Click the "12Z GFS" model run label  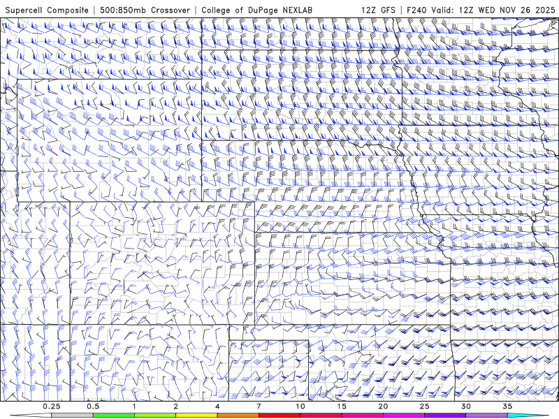click(x=378, y=10)
